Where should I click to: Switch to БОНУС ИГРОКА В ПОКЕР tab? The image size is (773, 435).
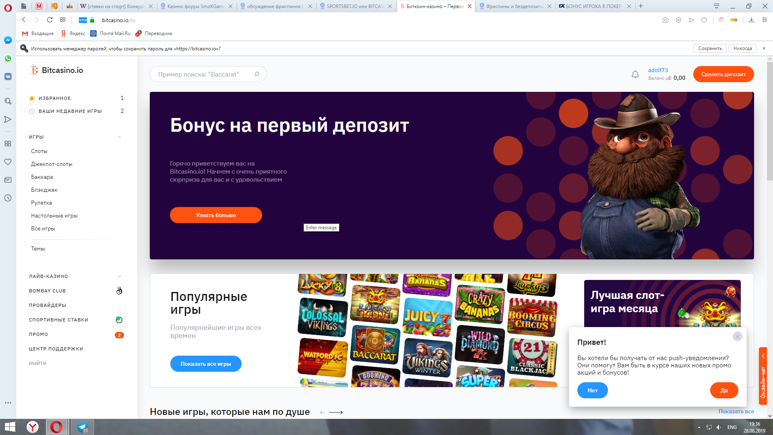tap(594, 6)
